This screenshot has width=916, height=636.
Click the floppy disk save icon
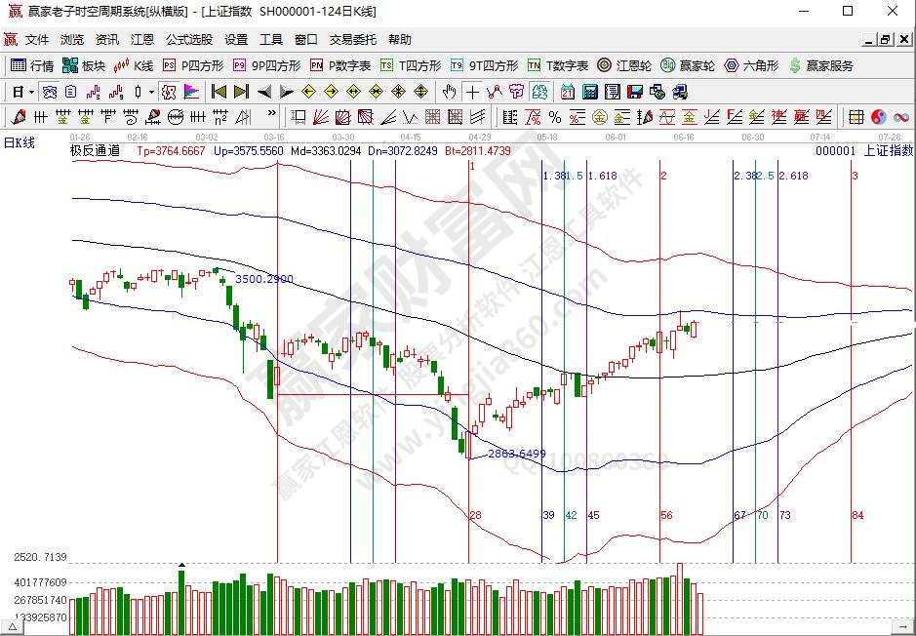coord(634,92)
